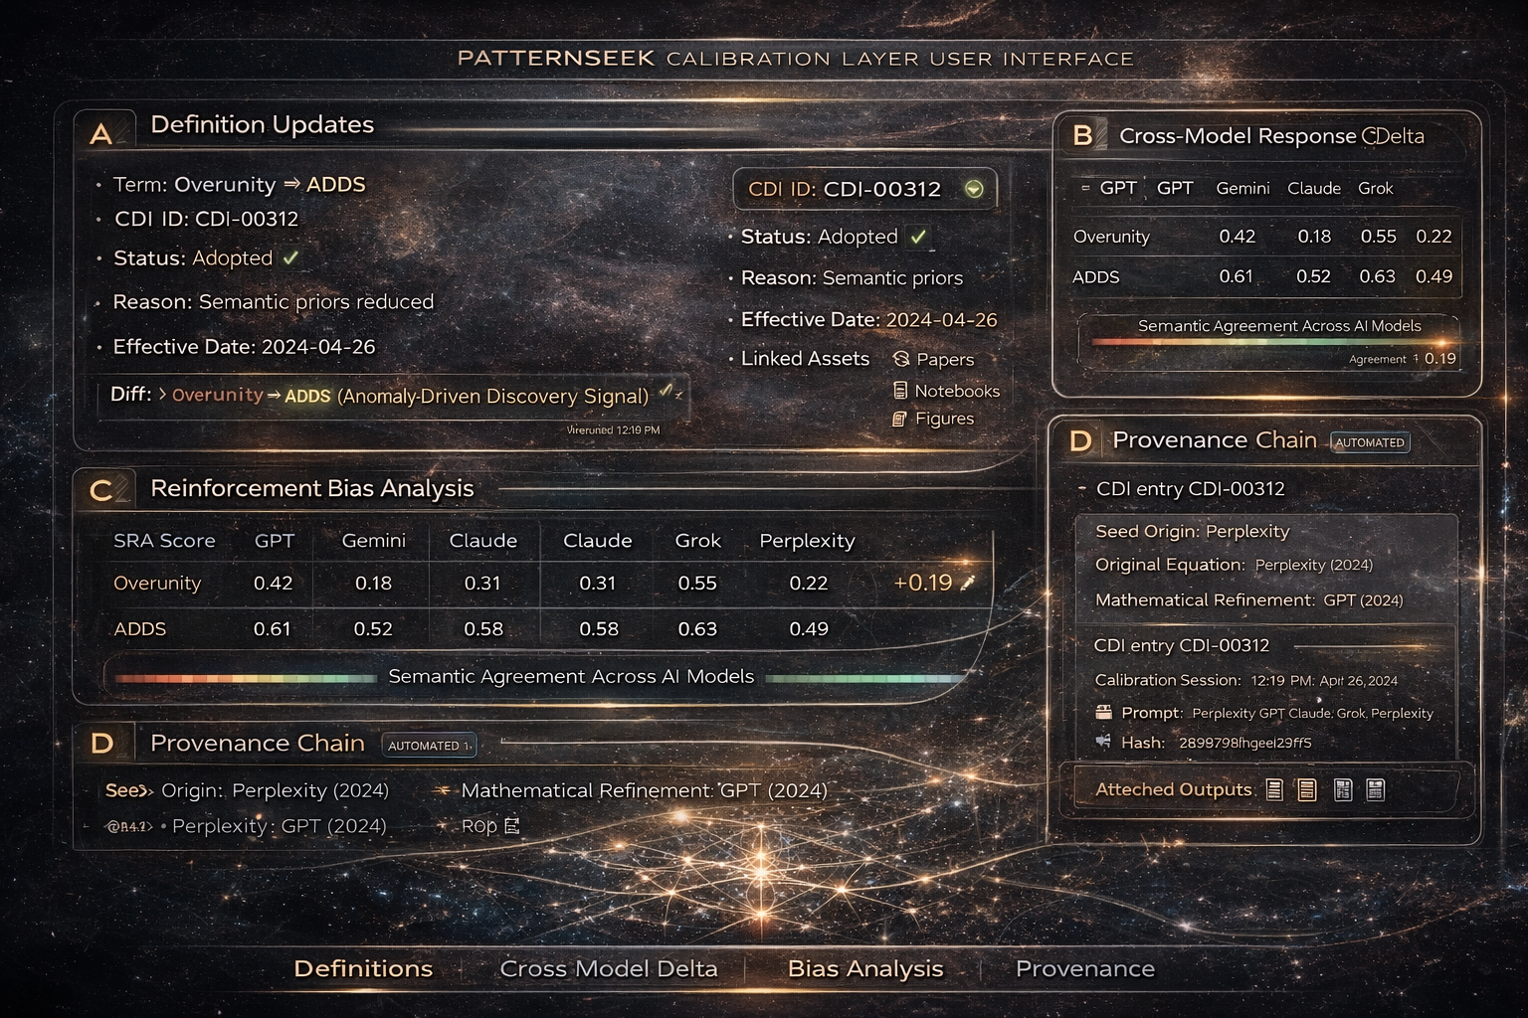Open the Cross Model Delta tab
Image resolution: width=1528 pixels, height=1018 pixels.
point(610,967)
